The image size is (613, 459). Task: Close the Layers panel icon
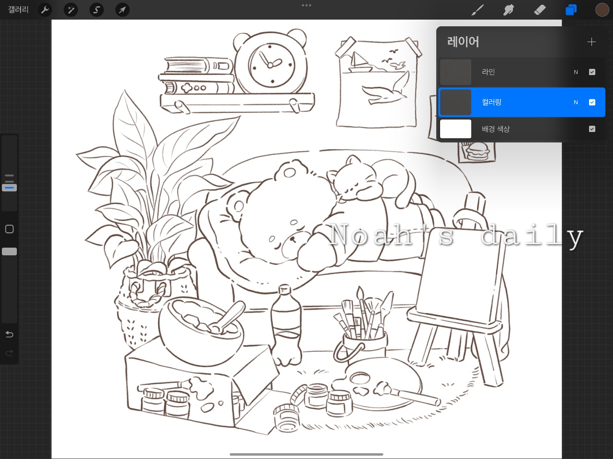click(571, 10)
